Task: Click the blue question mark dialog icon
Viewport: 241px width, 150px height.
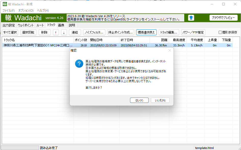Action: [79, 64]
